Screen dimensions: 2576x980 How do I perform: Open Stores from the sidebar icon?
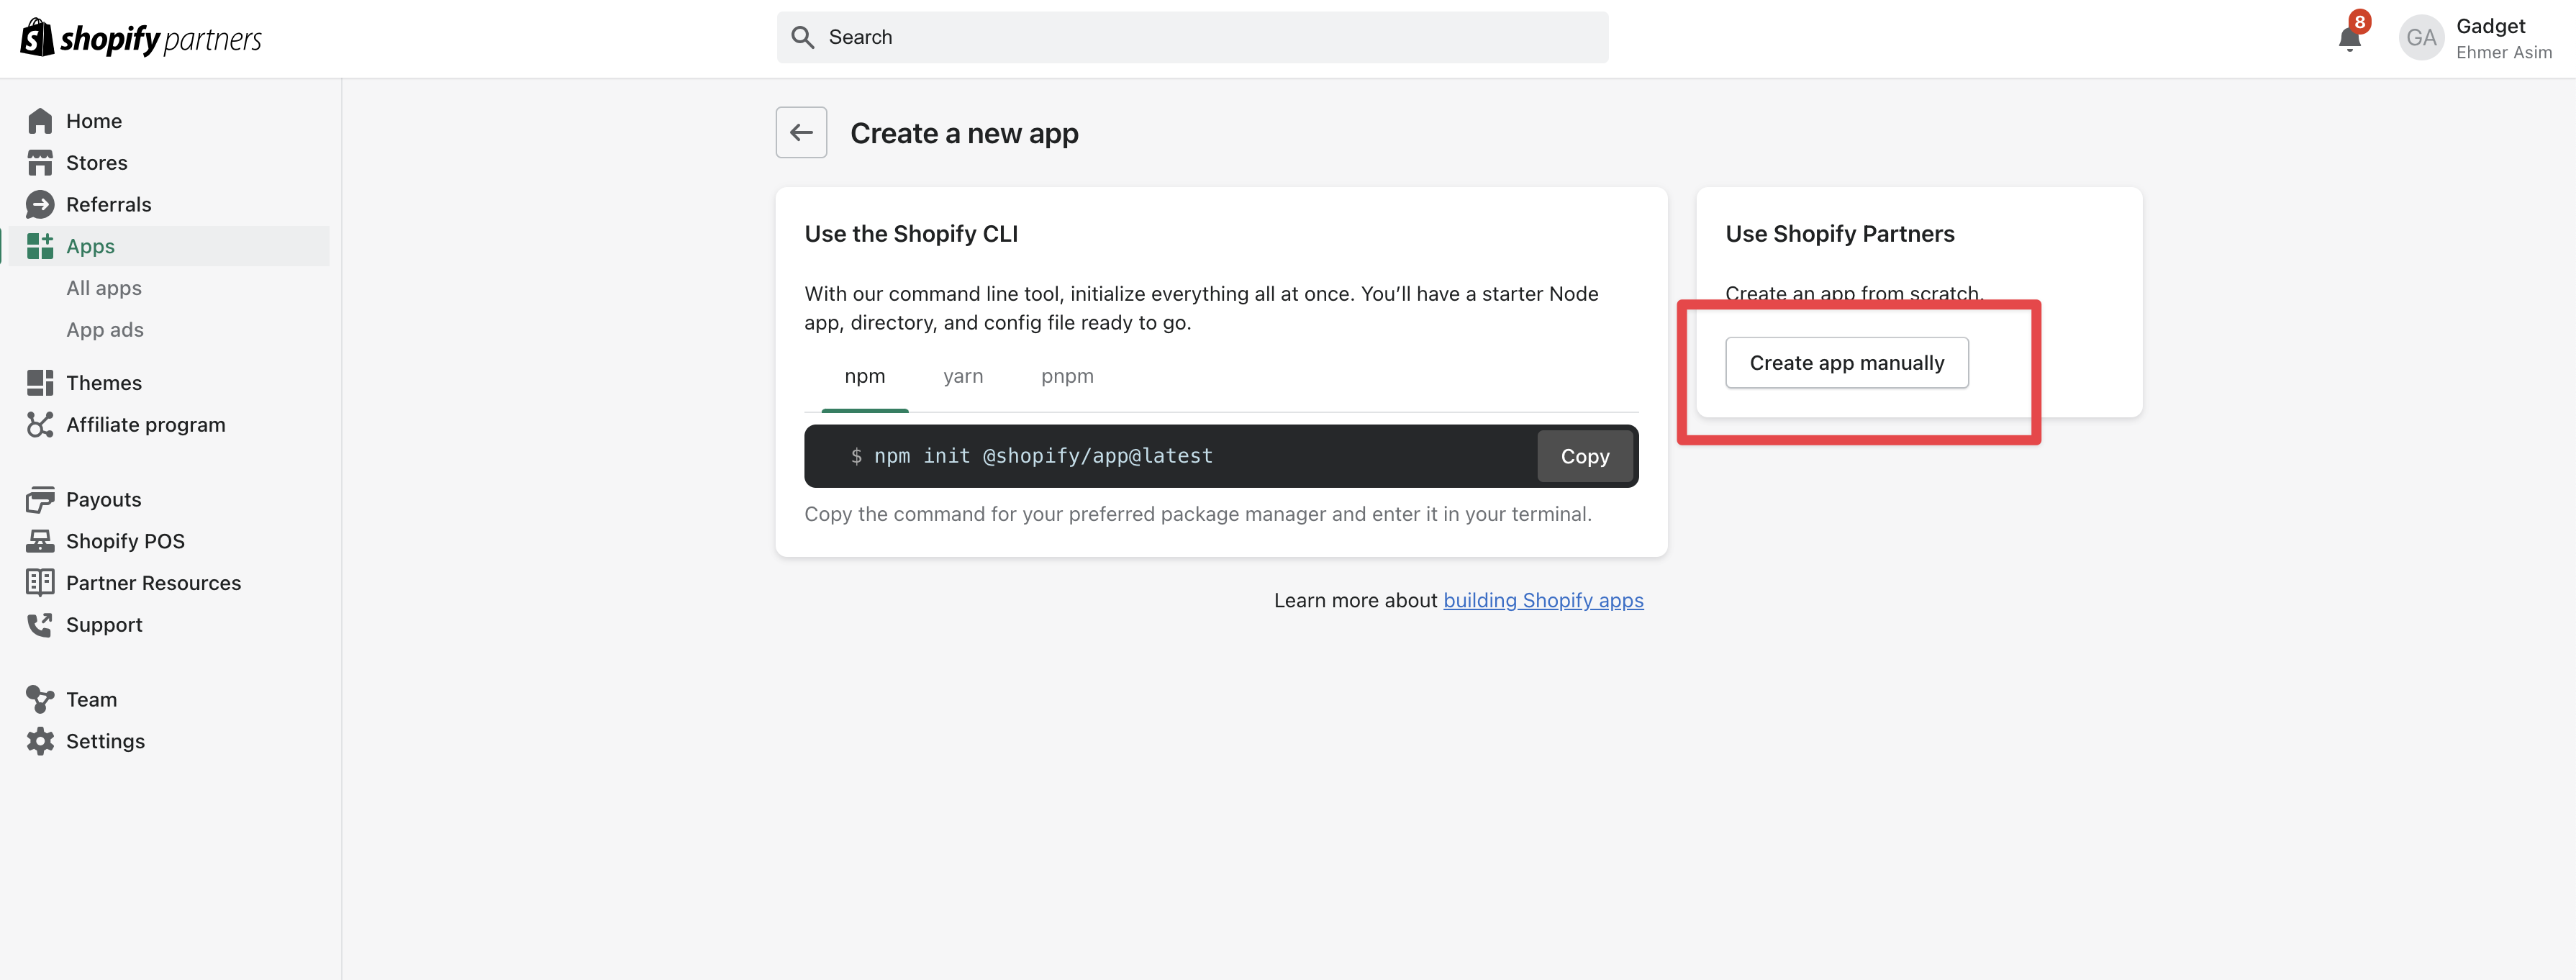(x=40, y=162)
